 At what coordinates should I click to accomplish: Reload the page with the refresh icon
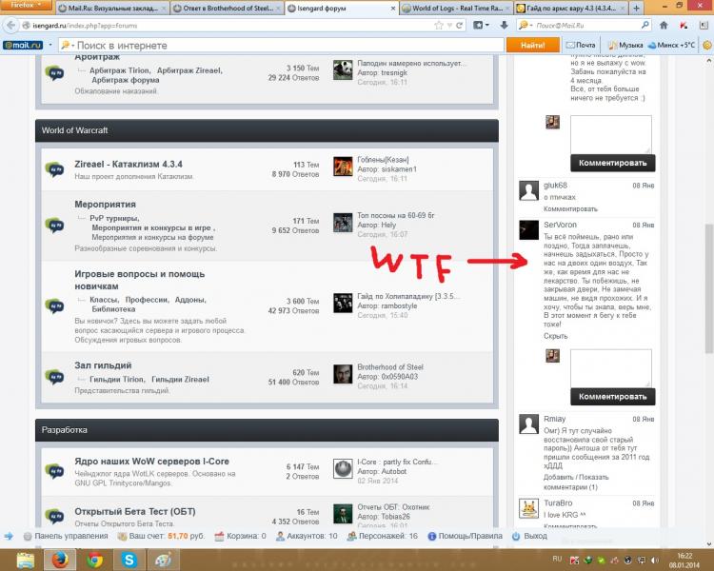click(460, 26)
